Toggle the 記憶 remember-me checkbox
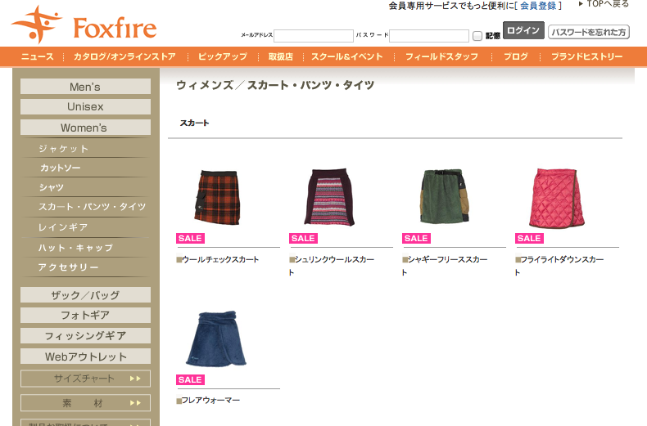 477,36
